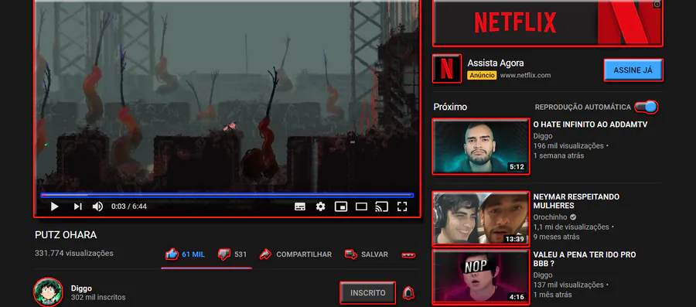This screenshot has width=696, height=307.
Task: Toggle subtitles in the player
Action: tap(300, 206)
